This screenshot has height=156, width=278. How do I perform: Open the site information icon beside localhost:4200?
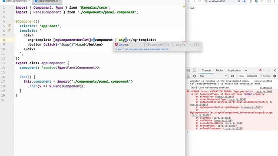[x=206, y=1]
